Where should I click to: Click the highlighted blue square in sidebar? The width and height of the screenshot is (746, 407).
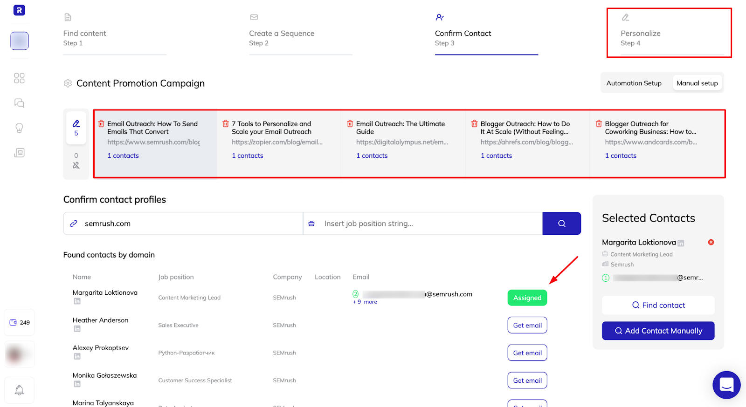pyautogui.click(x=20, y=41)
